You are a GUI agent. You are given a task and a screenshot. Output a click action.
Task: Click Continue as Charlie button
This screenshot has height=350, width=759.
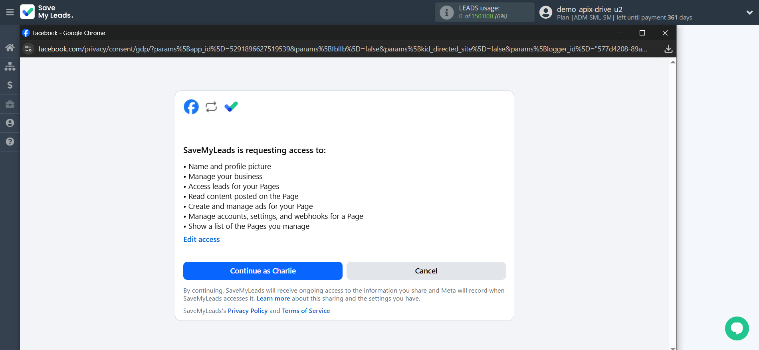[x=263, y=271]
